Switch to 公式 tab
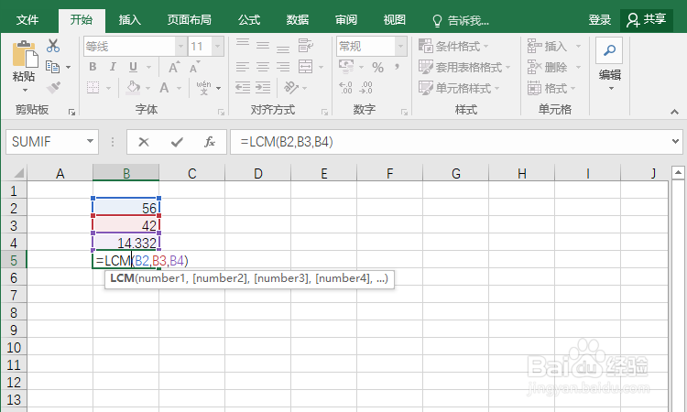This screenshot has height=412, width=687. coord(249,20)
